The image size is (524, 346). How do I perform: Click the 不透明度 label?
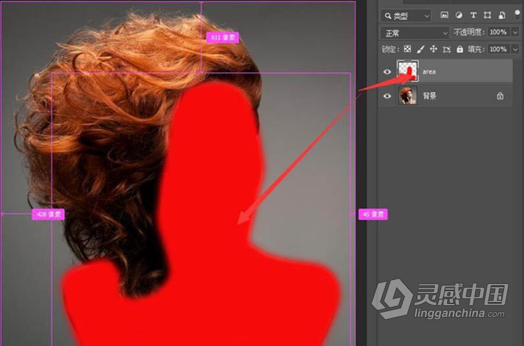[468, 32]
